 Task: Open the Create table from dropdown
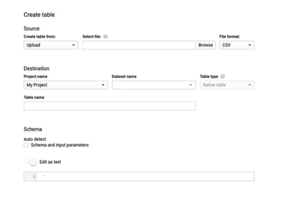point(51,45)
